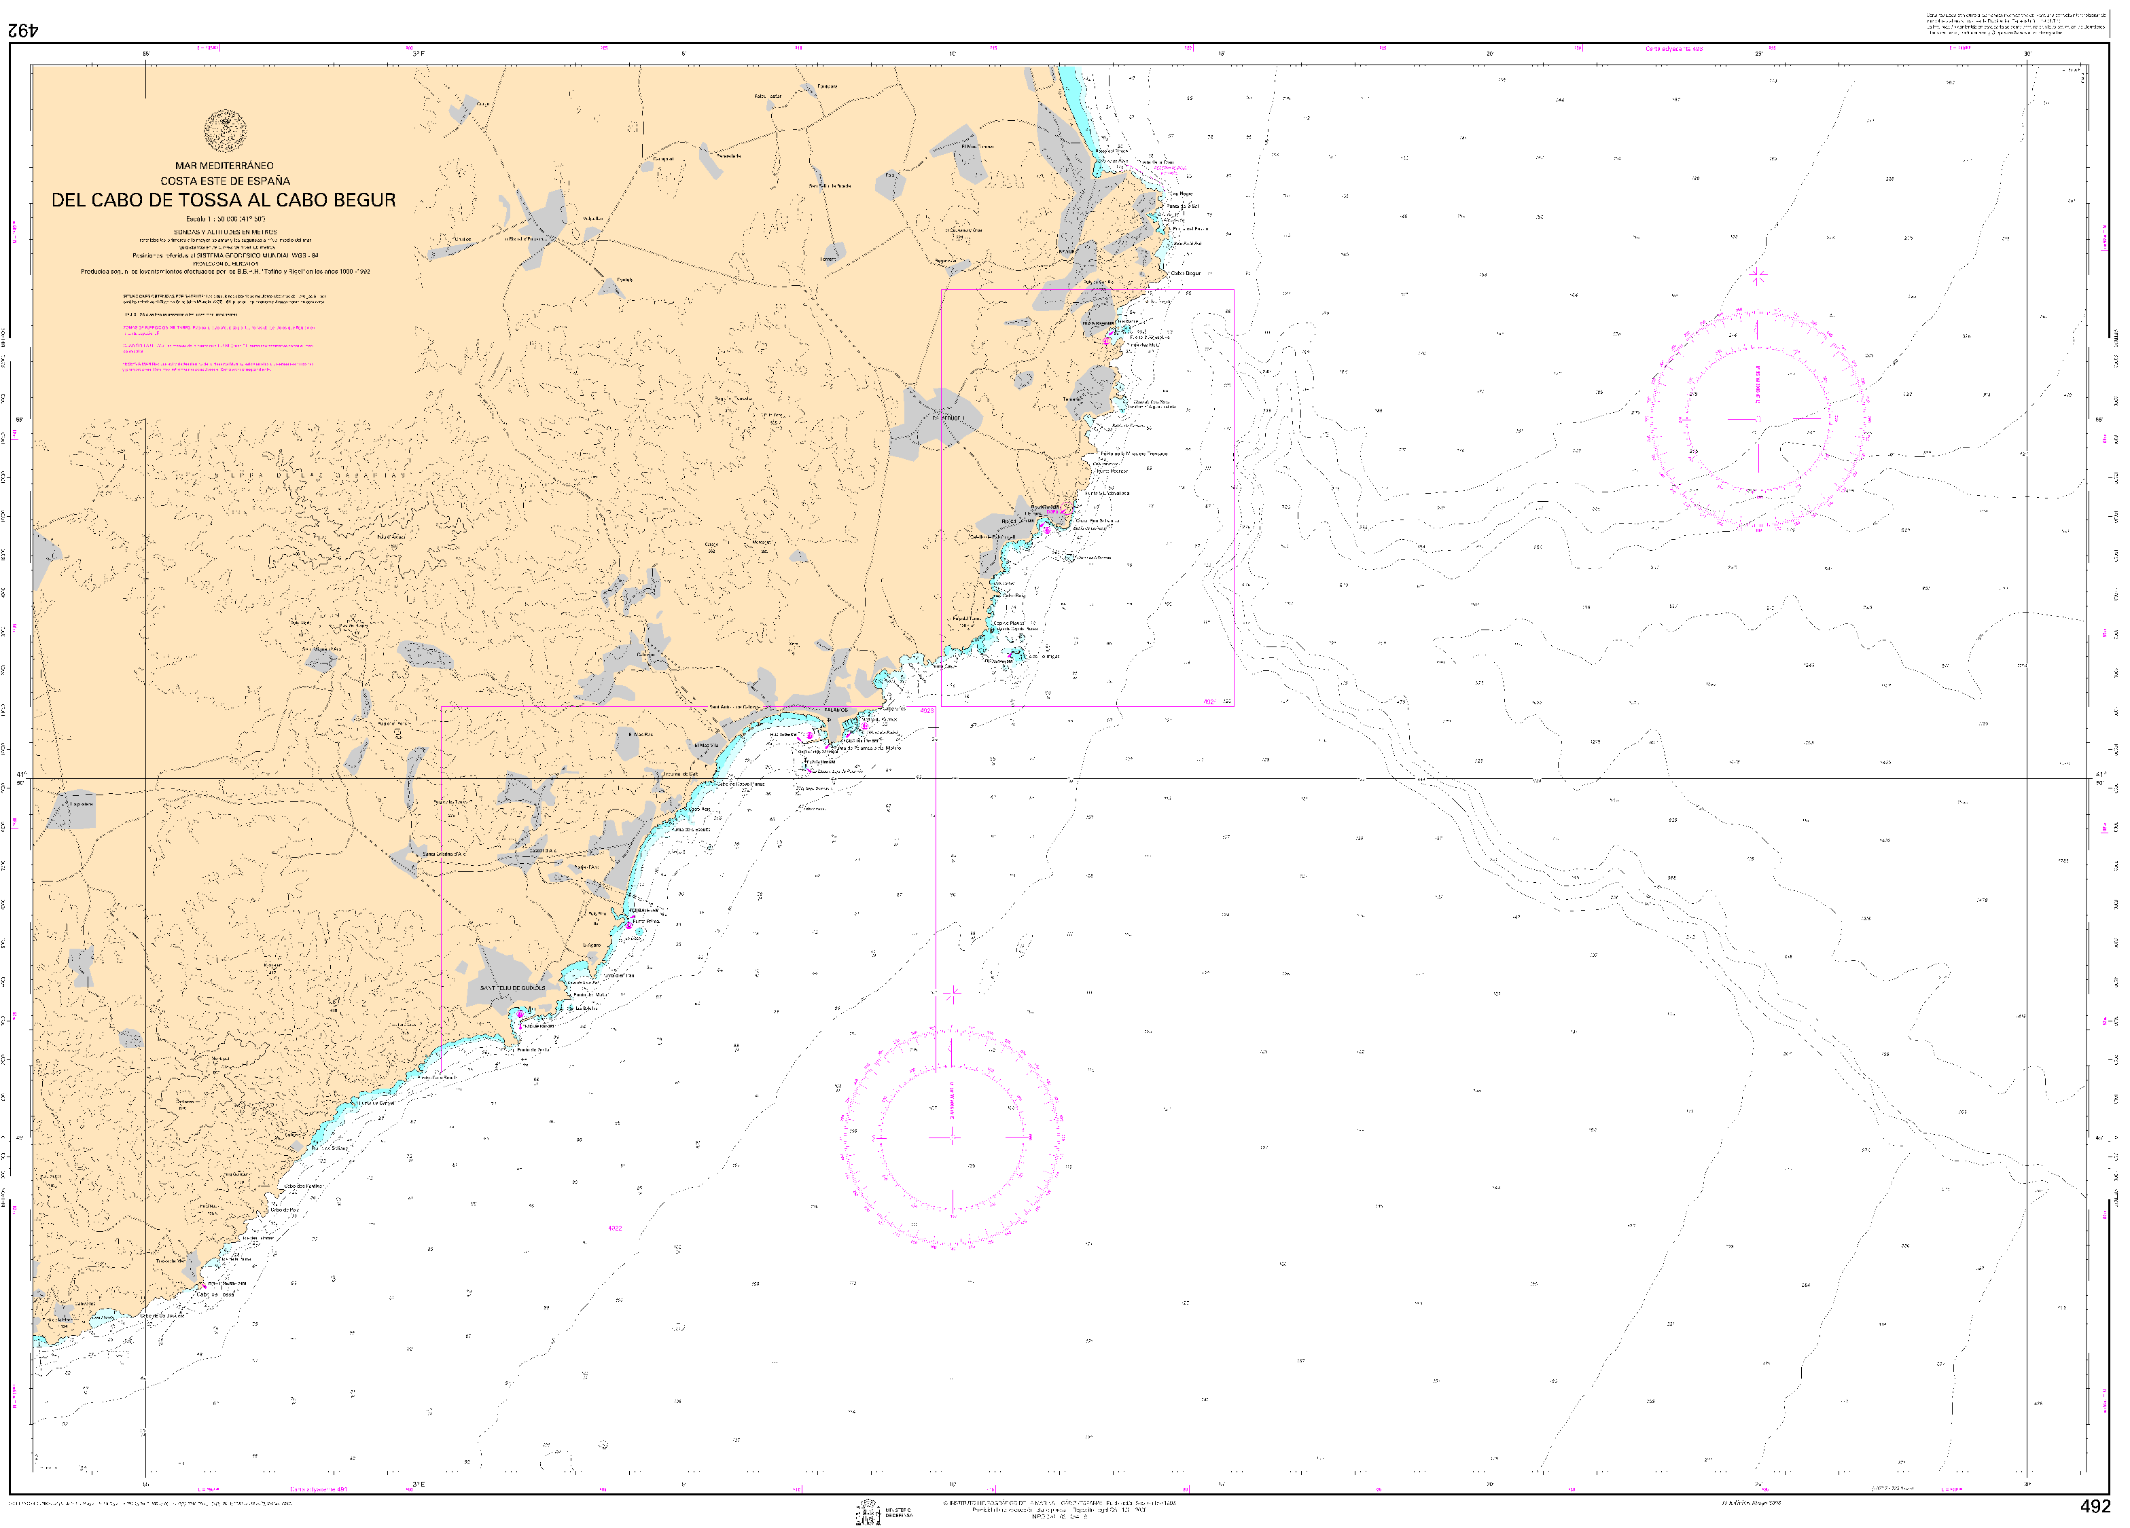Viewport: 2130px width, 1528px height.
Task: Click the MAR MEDITERRÁNEO heading text
Action: [224, 165]
